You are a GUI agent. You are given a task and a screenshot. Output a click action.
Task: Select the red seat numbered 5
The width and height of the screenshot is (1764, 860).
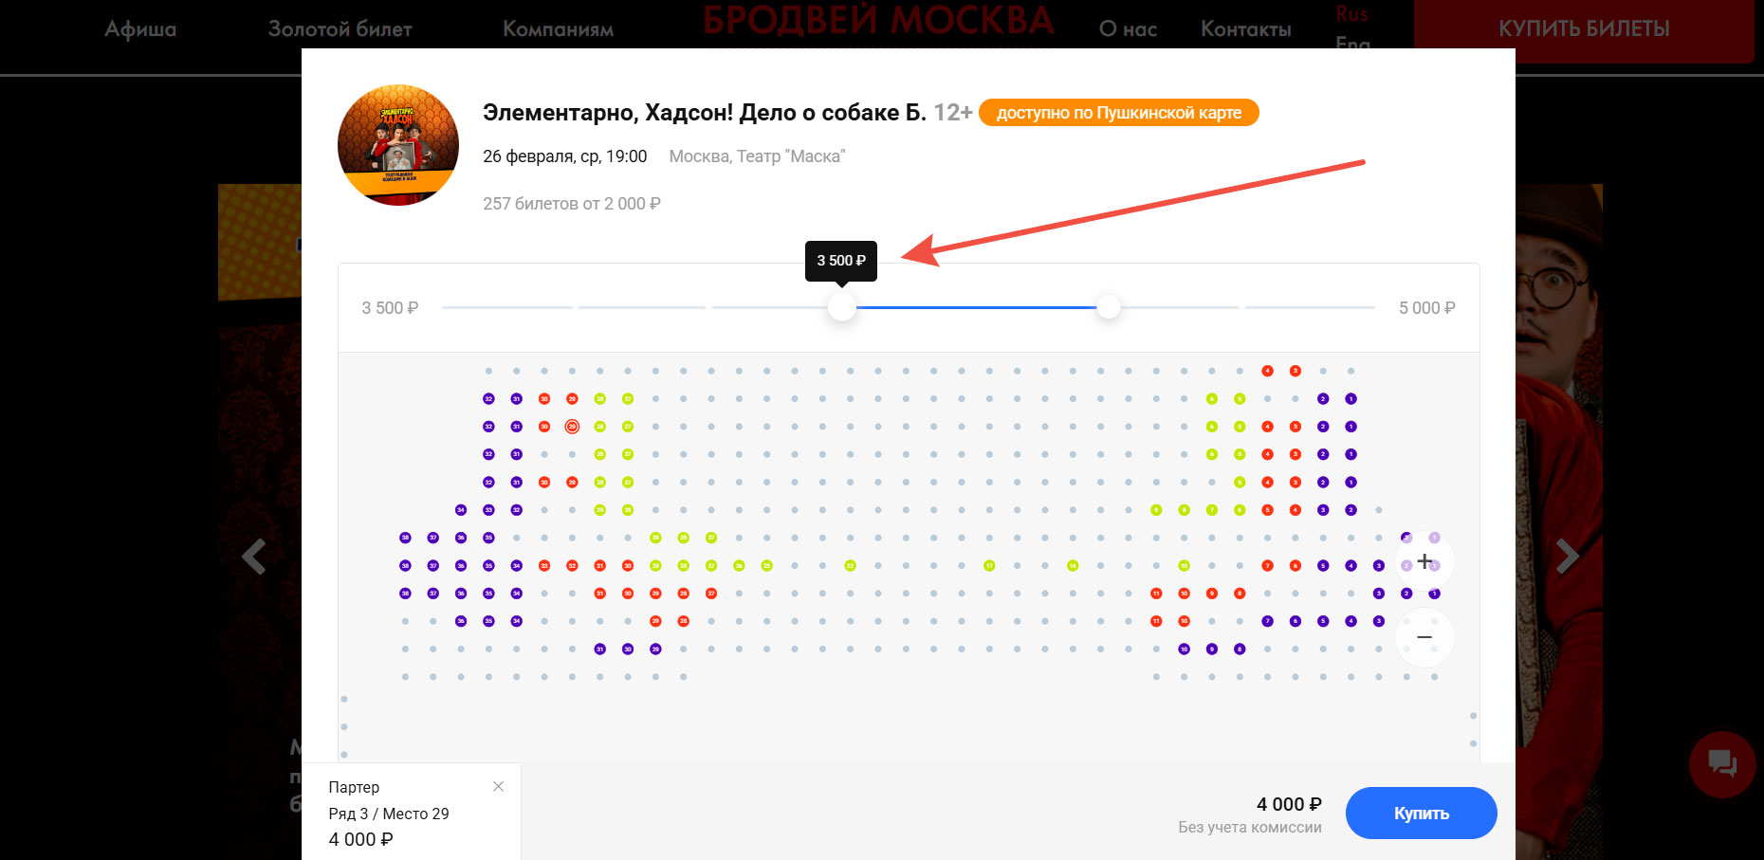[x=1267, y=510]
